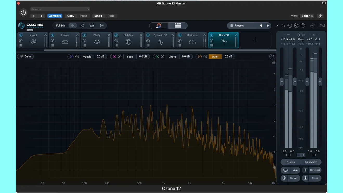Toggle the Clarity module power button
The width and height of the screenshot is (343, 193).
(84, 35)
